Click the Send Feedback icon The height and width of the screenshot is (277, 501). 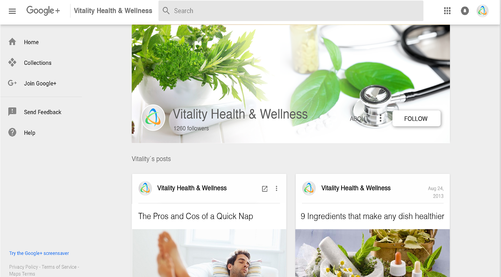pyautogui.click(x=12, y=112)
